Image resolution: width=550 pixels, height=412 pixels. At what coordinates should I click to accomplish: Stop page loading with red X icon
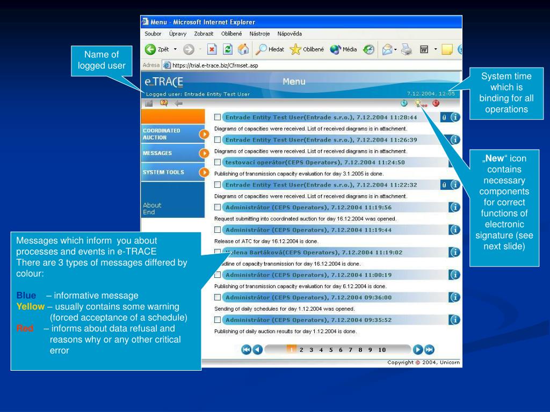(x=212, y=49)
